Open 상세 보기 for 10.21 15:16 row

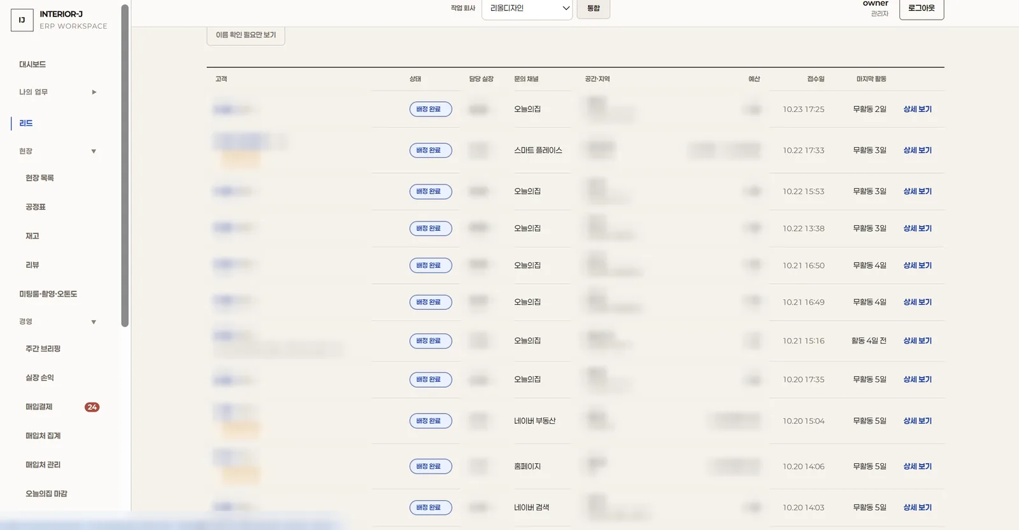[x=918, y=341]
